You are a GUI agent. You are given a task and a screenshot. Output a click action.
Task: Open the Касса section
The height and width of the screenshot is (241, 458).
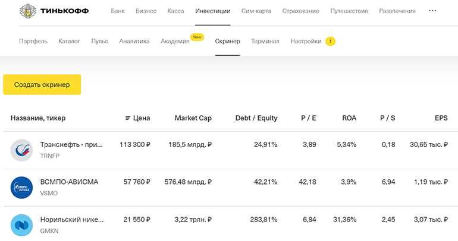pos(175,11)
